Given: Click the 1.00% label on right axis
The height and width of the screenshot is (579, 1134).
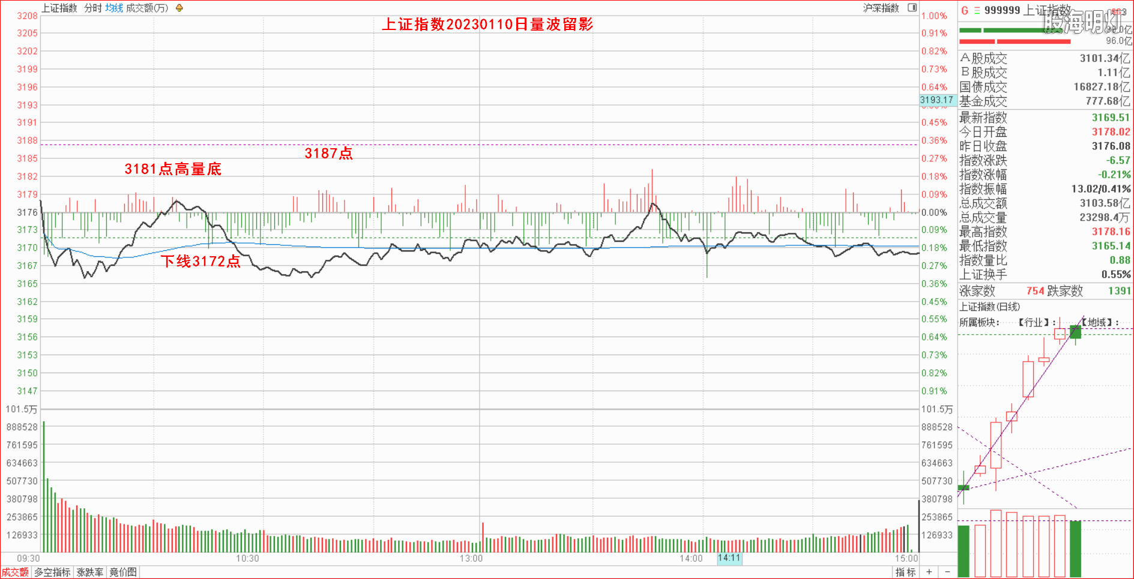Looking at the screenshot, I should click(x=935, y=16).
